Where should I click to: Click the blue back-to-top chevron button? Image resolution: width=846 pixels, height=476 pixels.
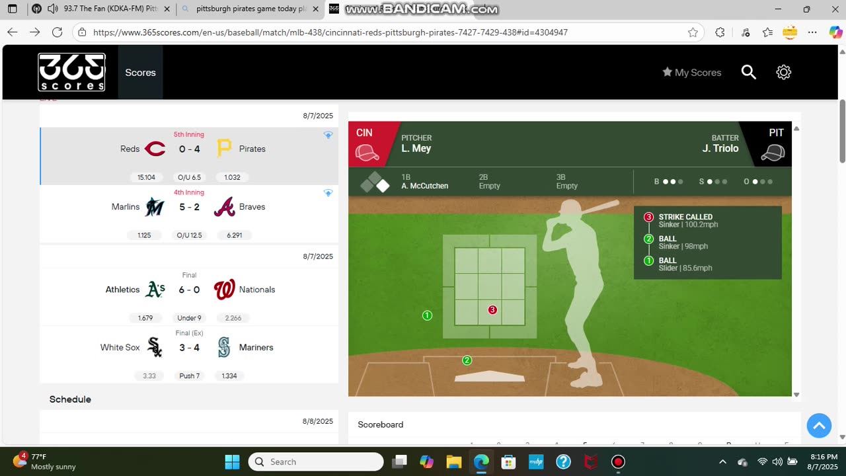[x=819, y=426]
